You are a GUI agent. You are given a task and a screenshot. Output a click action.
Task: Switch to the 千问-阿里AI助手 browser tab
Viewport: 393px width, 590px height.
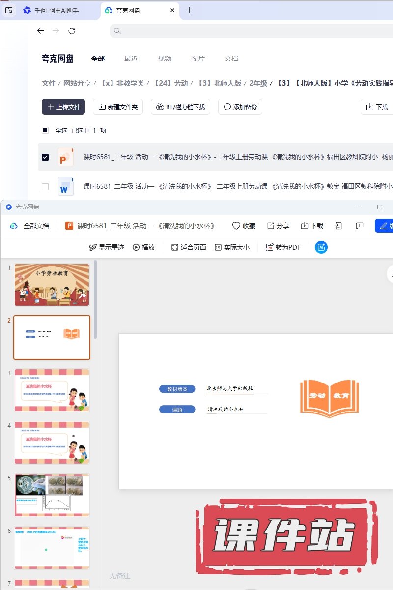[x=51, y=10]
